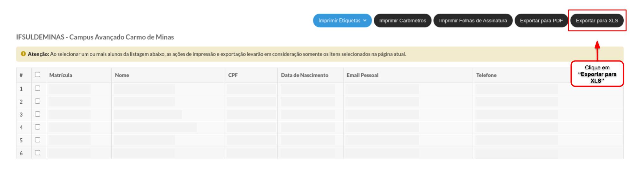Click the chevron arrow on Imprimir Etiquetas

[x=365, y=21]
